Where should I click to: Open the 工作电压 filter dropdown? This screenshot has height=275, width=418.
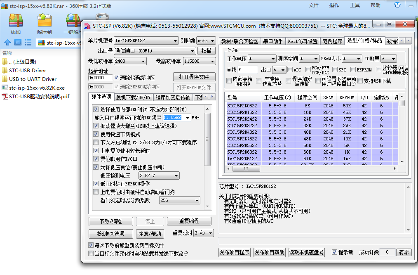point(262,59)
